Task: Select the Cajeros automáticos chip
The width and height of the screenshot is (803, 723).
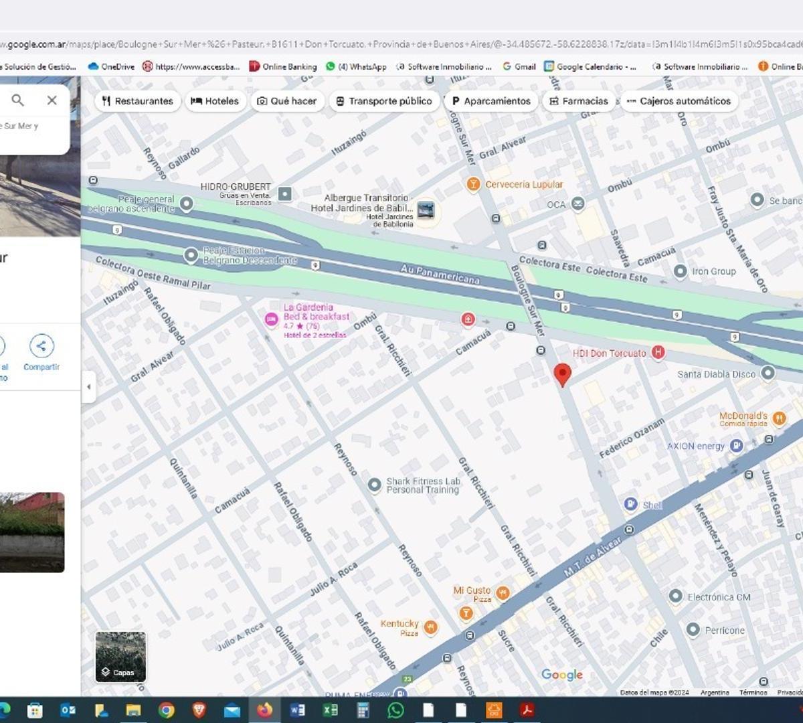Action: coord(679,101)
